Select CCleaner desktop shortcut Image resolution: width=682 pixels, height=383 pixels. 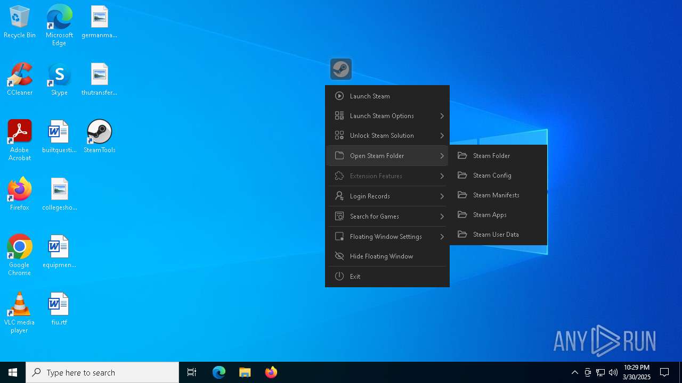[20, 79]
